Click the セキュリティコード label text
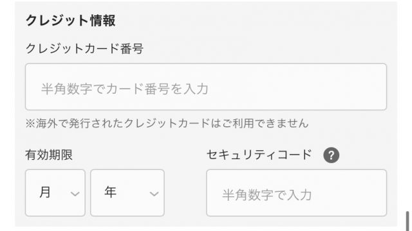Screen dimensions: 412x231 click(x=259, y=155)
